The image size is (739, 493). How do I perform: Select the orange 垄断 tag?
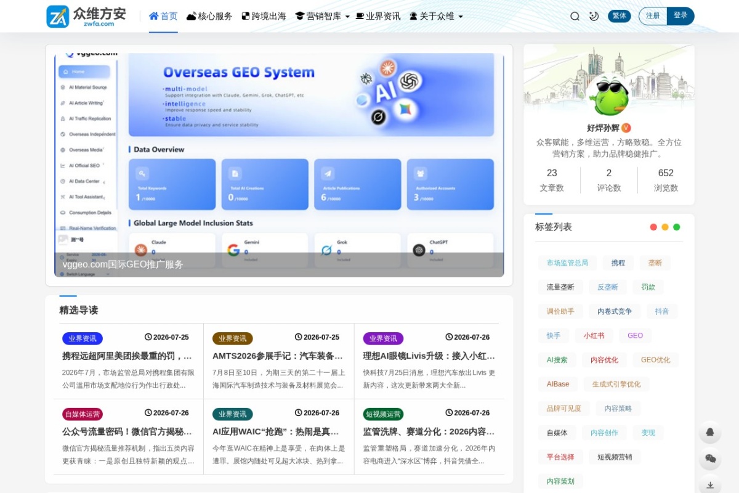(x=655, y=263)
